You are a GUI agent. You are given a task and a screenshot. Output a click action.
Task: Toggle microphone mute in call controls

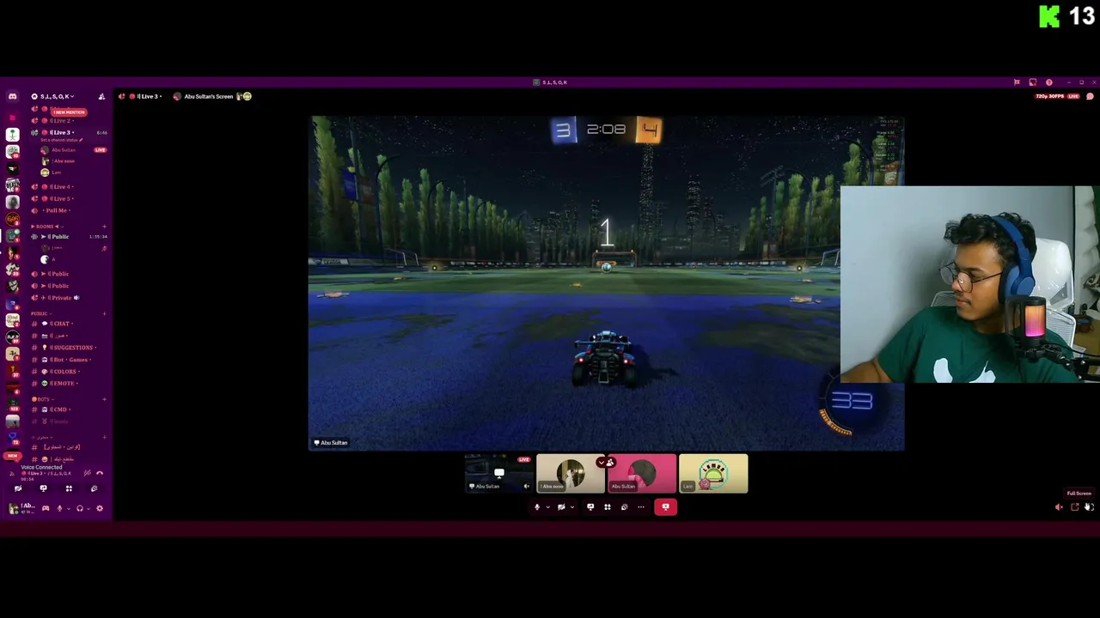pos(537,506)
